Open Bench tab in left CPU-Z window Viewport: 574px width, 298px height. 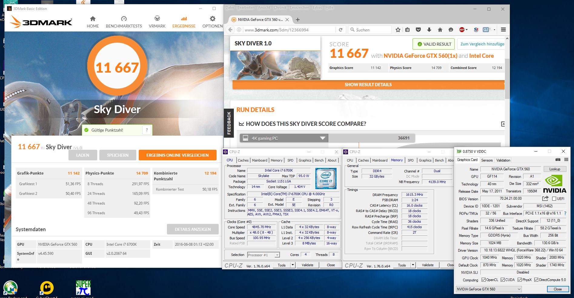point(319,160)
